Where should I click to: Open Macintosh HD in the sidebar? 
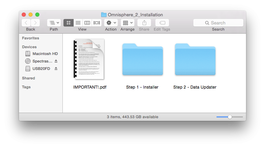[x=45, y=54]
